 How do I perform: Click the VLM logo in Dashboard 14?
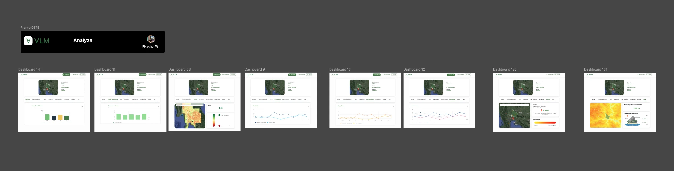(24, 74)
